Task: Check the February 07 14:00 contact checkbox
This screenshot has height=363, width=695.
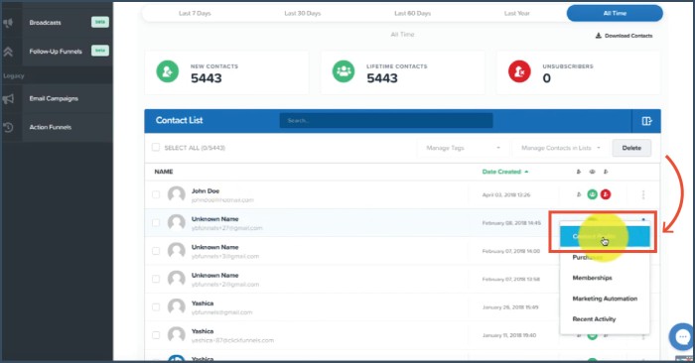Action: (x=156, y=251)
